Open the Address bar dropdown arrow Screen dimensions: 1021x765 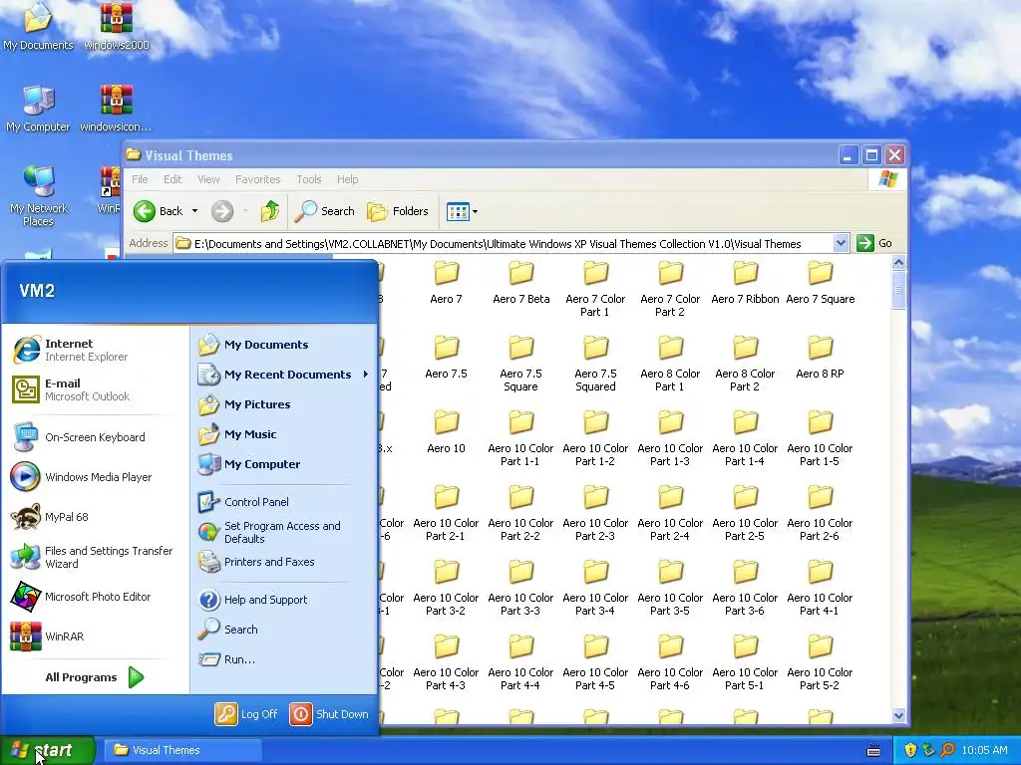tap(841, 243)
